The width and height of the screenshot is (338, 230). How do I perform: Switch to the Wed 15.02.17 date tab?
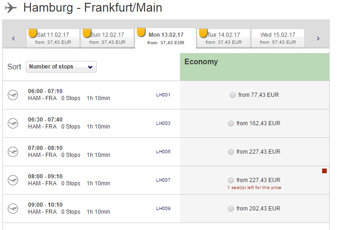(278, 38)
